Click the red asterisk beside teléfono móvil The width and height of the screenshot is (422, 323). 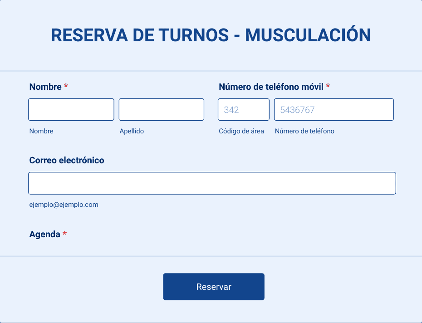tap(328, 87)
